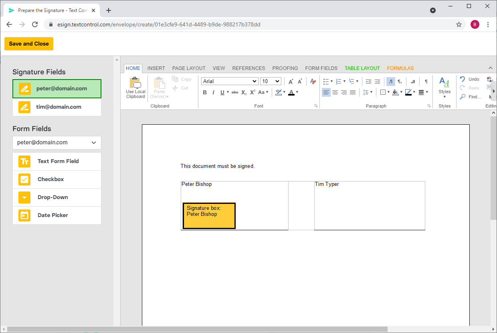
Task: Click the Undo icon
Action: [463, 79]
